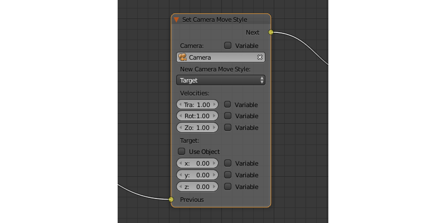
Task: Select the Camera object name field
Action: [x=220, y=57]
